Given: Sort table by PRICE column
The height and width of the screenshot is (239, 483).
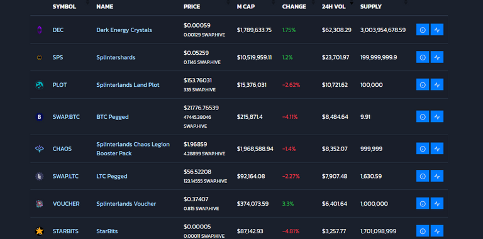Looking at the screenshot, I should point(192,6).
